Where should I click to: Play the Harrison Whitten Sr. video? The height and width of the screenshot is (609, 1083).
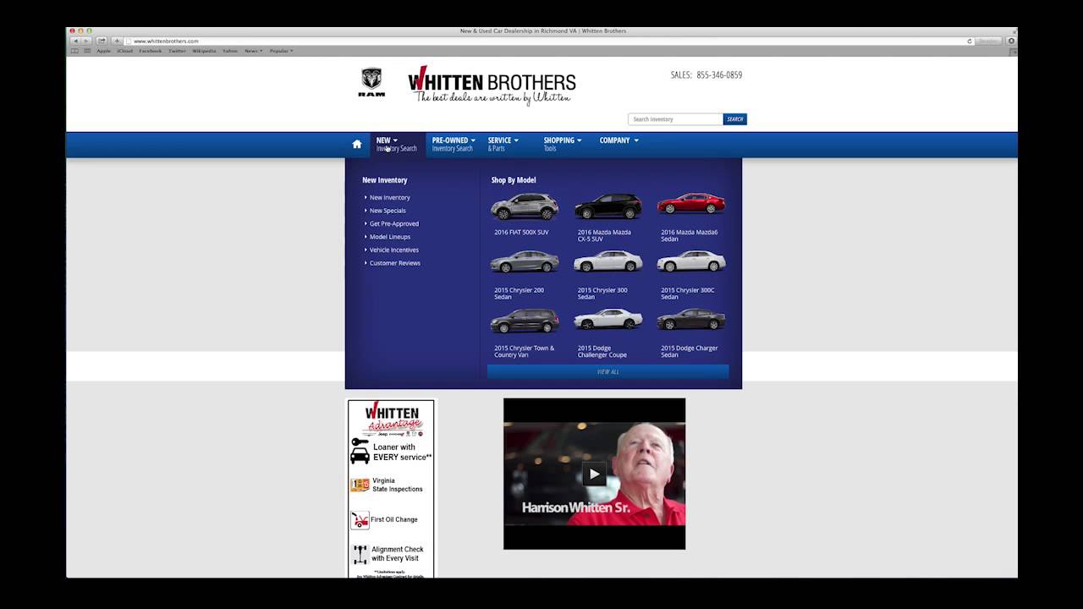tap(594, 474)
